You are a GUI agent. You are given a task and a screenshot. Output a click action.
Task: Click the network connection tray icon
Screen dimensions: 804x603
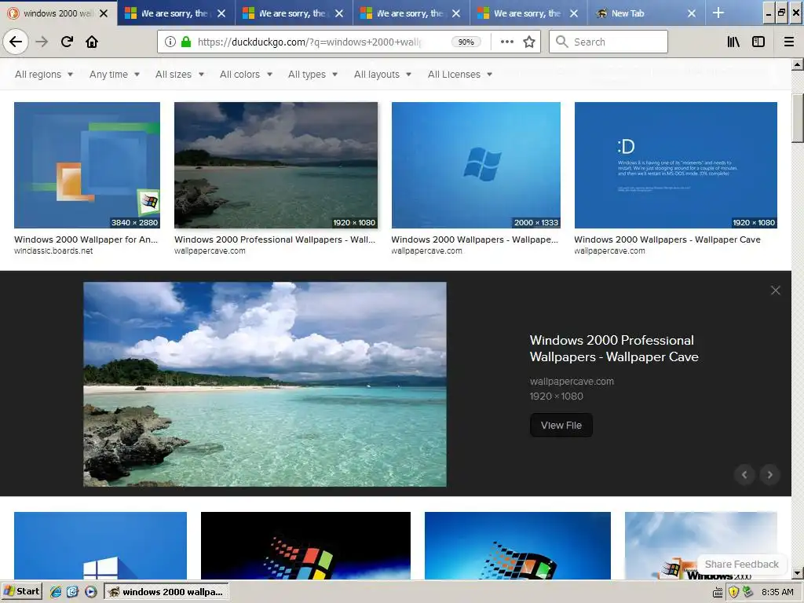748,592
